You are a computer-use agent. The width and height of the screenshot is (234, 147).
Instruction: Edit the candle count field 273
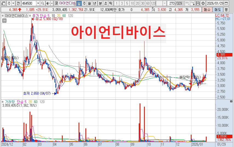(x=171, y=3)
